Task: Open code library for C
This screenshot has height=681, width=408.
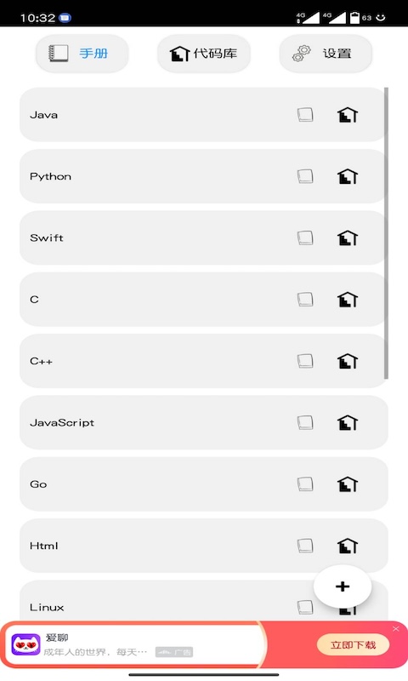Action: click(348, 300)
